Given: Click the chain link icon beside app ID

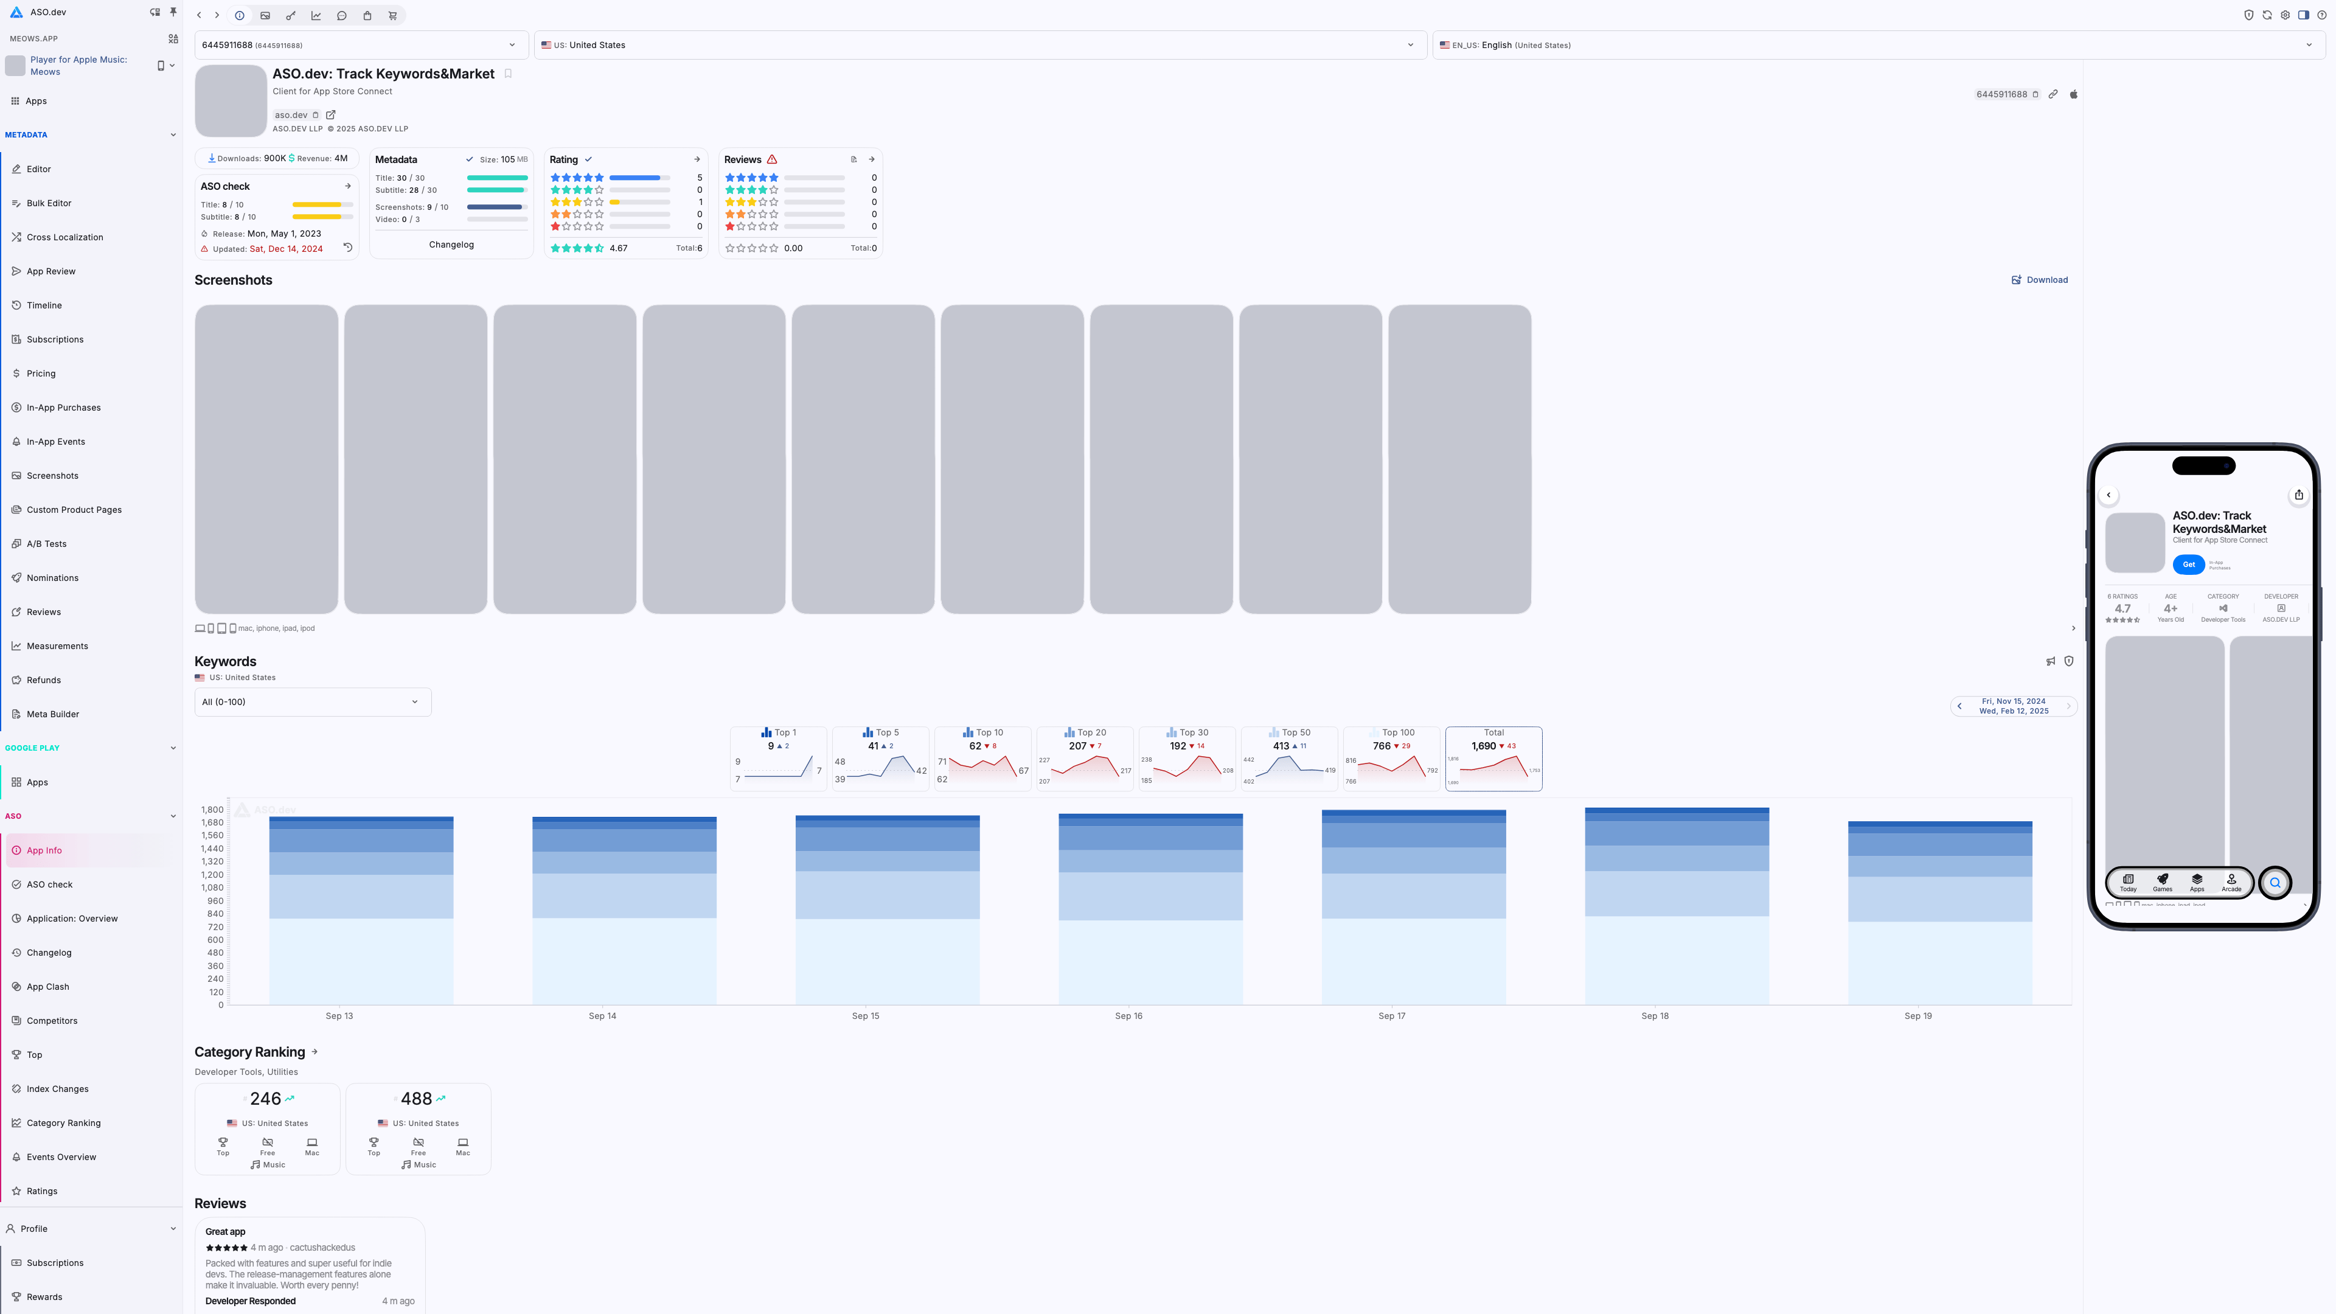Looking at the screenshot, I should (x=2053, y=94).
